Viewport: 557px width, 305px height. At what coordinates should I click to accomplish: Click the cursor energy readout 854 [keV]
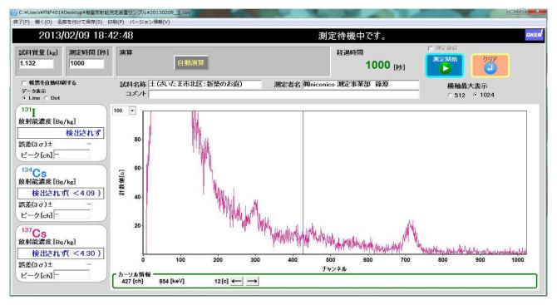click(x=171, y=281)
